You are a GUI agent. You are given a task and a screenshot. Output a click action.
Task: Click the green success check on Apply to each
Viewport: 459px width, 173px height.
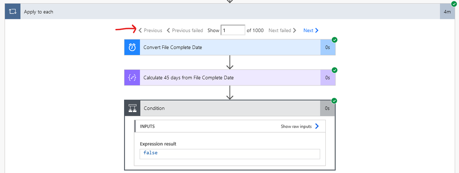tap(454, 4)
